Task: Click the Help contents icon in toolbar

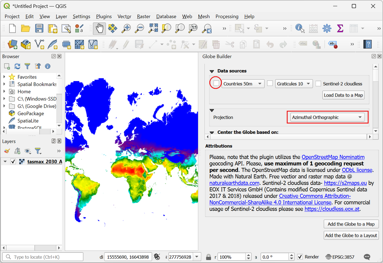Action: pyautogui.click(x=367, y=44)
